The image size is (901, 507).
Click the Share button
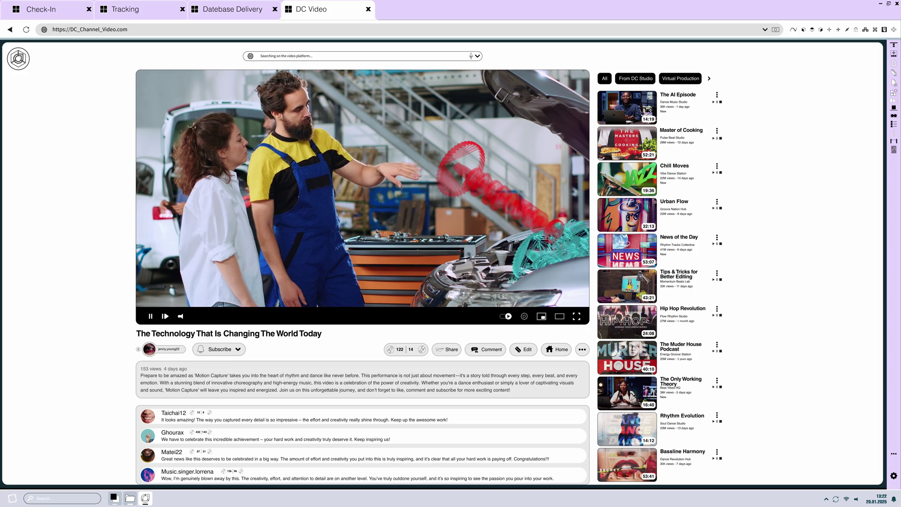click(x=446, y=349)
